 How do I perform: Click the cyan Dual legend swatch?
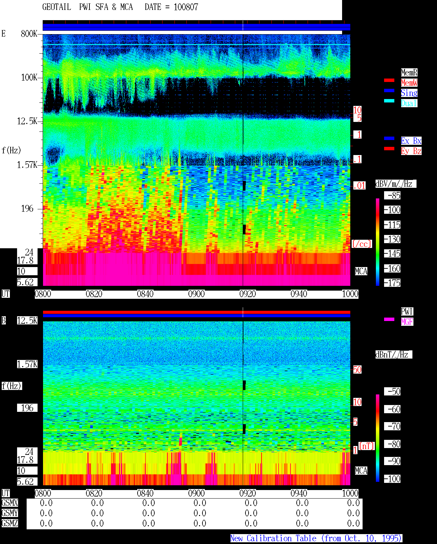389,101
